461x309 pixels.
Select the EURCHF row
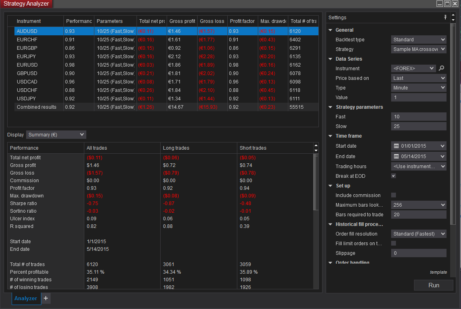(166, 40)
